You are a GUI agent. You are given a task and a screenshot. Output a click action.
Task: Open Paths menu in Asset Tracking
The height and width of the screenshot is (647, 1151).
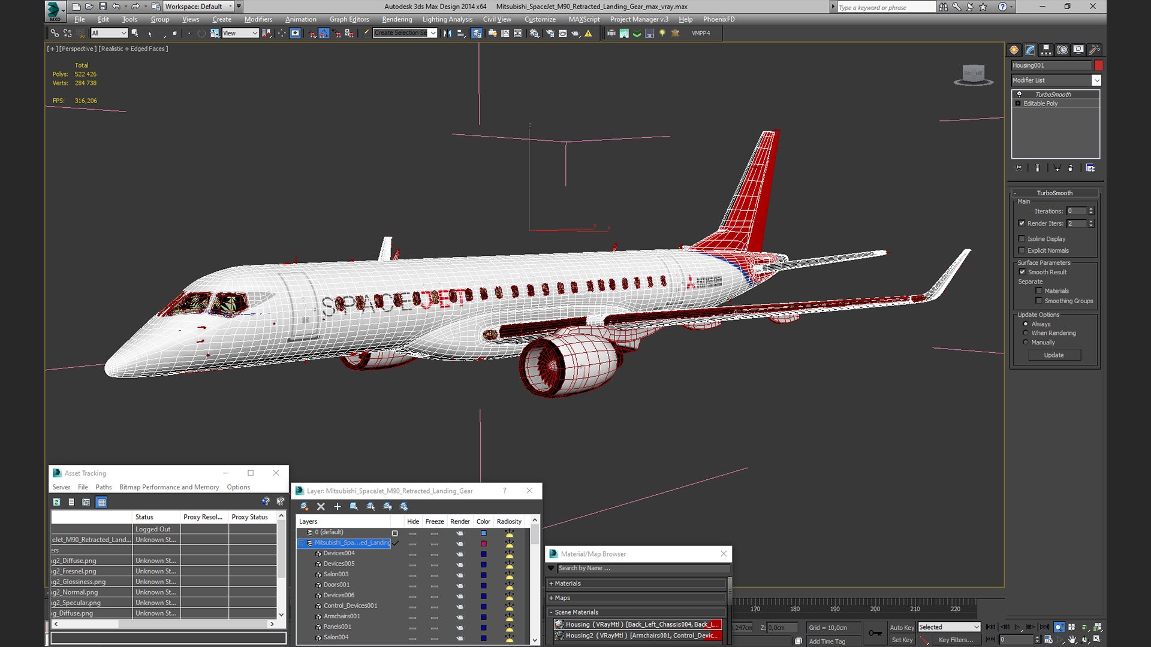(x=103, y=487)
